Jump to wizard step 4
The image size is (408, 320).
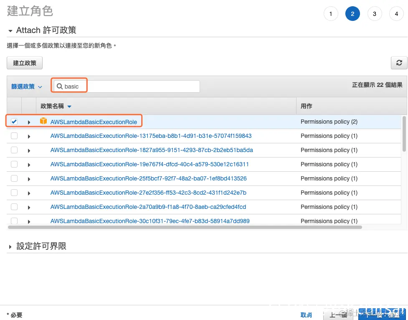click(x=396, y=14)
